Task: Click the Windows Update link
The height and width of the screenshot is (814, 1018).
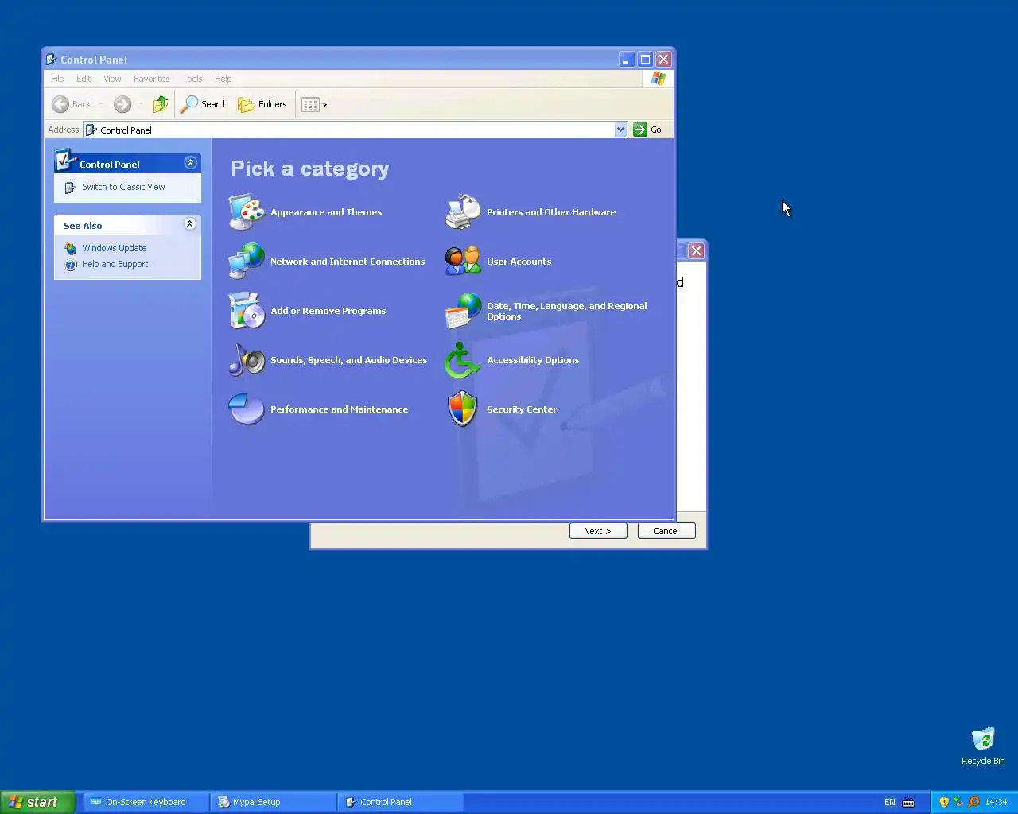Action: pyautogui.click(x=114, y=248)
